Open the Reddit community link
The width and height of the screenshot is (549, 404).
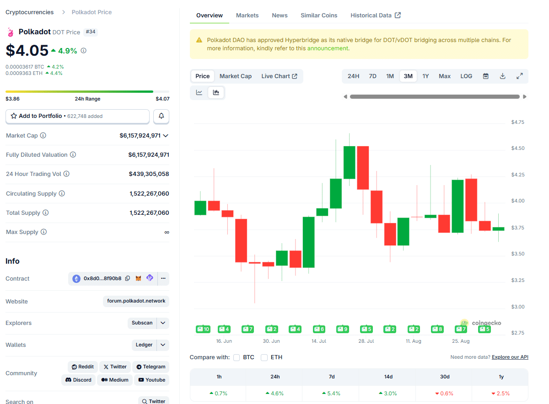click(x=82, y=367)
